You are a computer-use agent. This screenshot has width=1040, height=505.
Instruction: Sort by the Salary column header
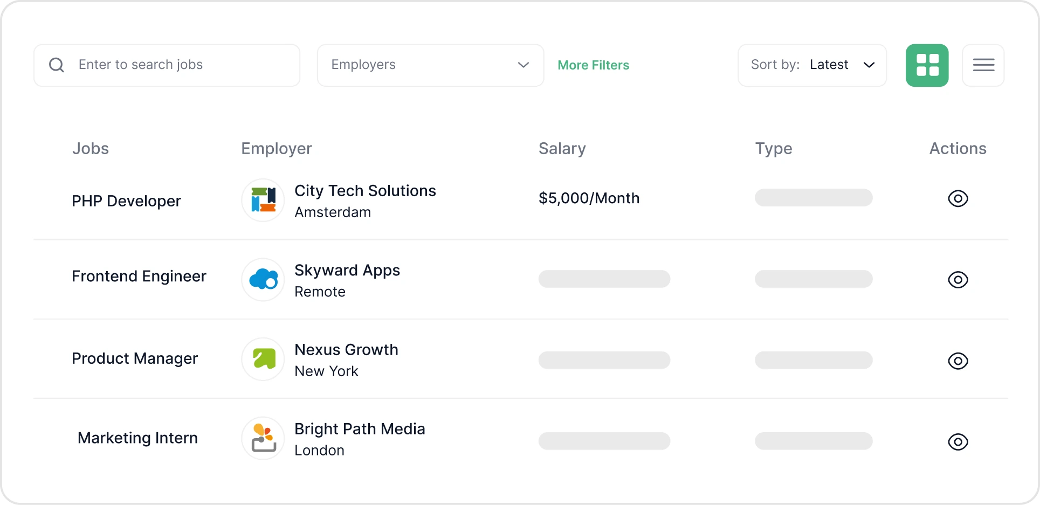coord(562,149)
